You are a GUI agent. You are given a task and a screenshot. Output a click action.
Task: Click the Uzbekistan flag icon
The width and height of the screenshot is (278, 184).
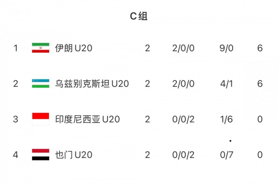click(x=40, y=84)
